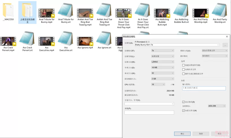Uncheck 显示密码(S) checkbox
This screenshot has height=138, width=231.
click(x=183, y=102)
